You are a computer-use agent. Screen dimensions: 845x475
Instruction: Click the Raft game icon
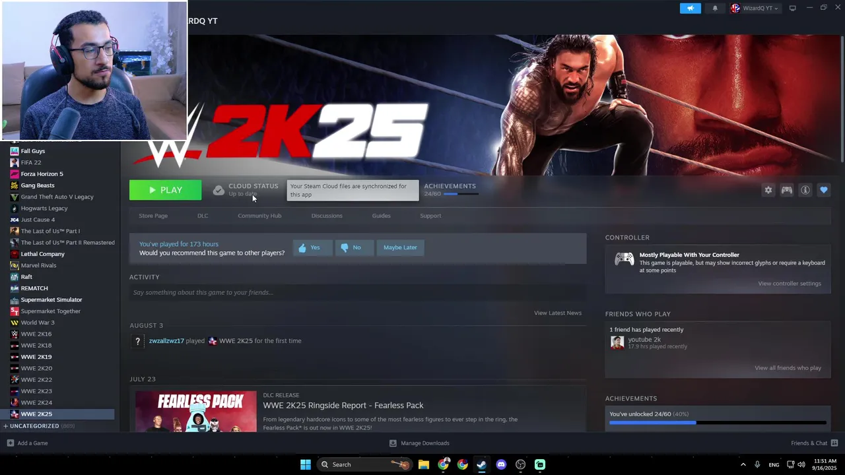coord(15,277)
